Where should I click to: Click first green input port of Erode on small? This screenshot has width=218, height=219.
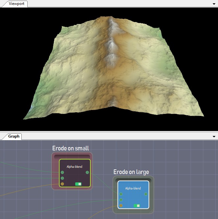tap(62, 172)
